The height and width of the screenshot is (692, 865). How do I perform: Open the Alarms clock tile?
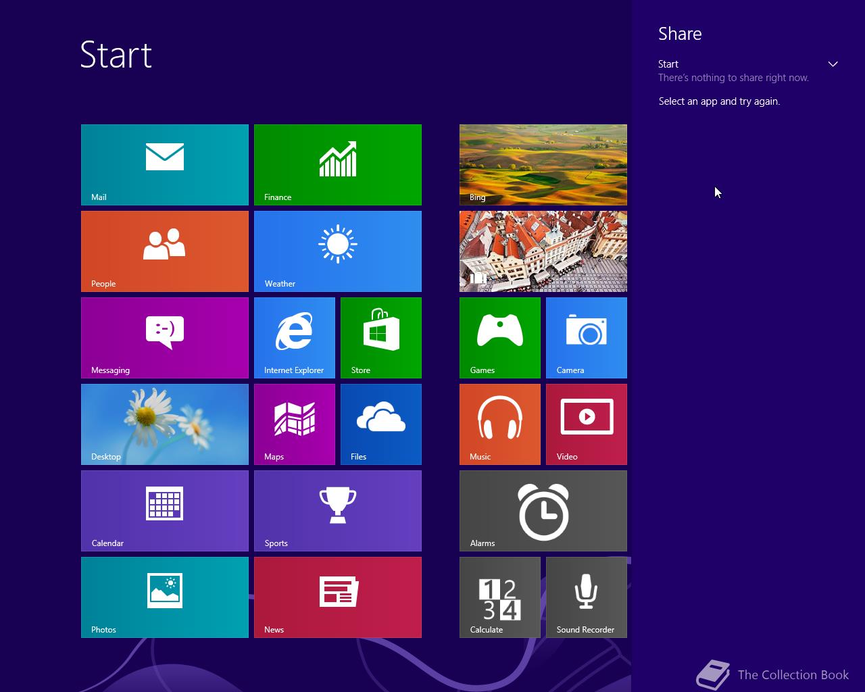[x=543, y=511]
